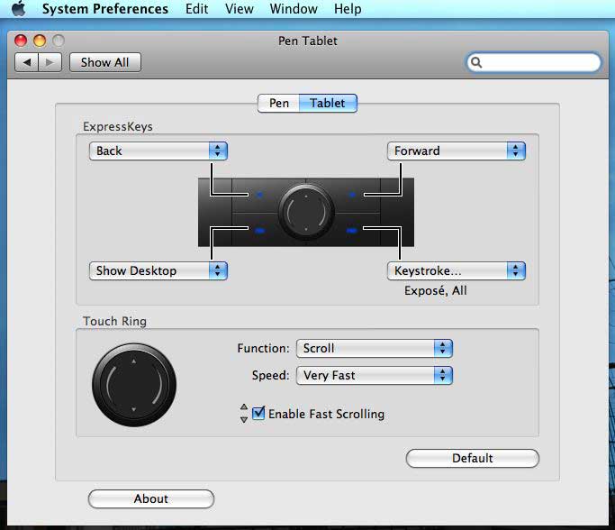Click the back navigation arrow
The height and width of the screenshot is (530, 615).
(x=27, y=62)
